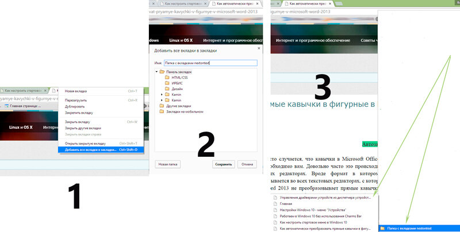This screenshot has width=460, height=232.
Task: Click the folder icon next to HTML/CSS
Action: pos(167,78)
